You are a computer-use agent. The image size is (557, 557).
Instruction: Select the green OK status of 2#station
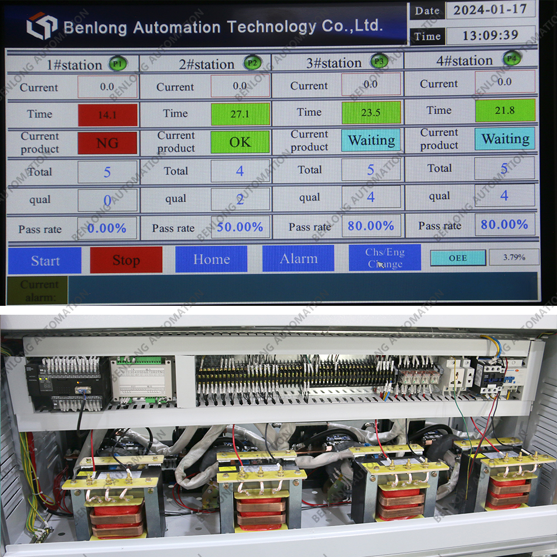(x=240, y=142)
